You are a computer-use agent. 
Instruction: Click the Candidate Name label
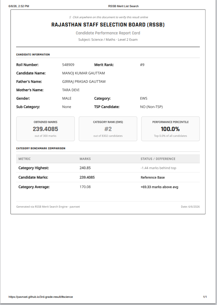(x=31, y=73)
